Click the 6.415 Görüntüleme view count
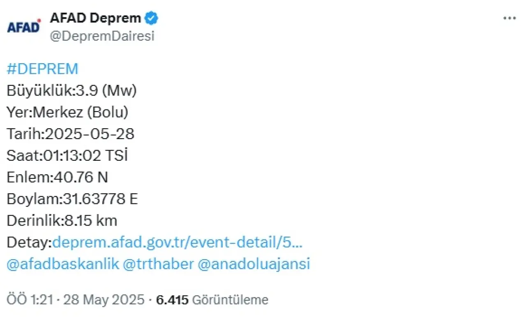 point(212,300)
